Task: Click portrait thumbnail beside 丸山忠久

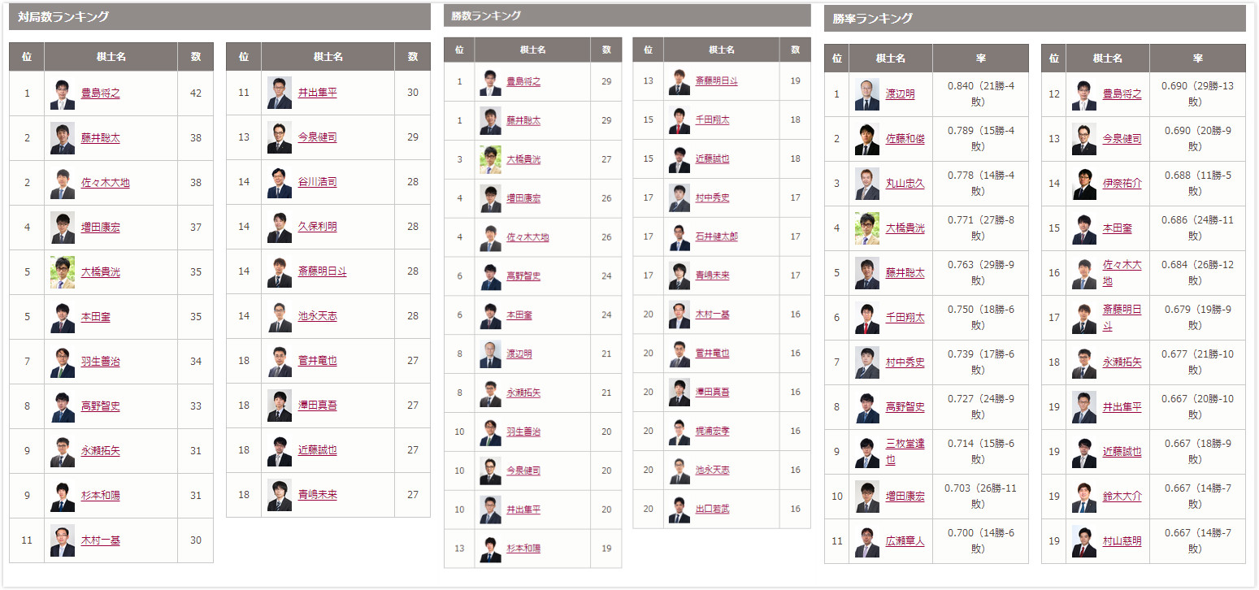Action: click(x=867, y=184)
